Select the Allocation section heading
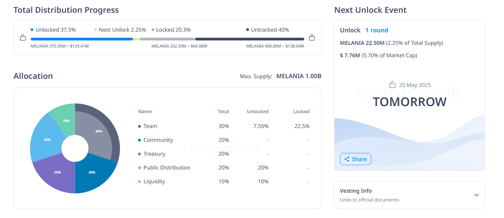 pyautogui.click(x=33, y=76)
